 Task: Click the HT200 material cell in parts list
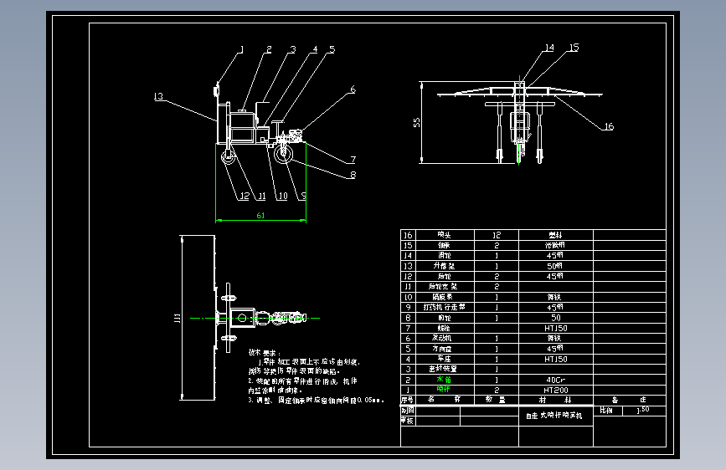(x=556, y=390)
